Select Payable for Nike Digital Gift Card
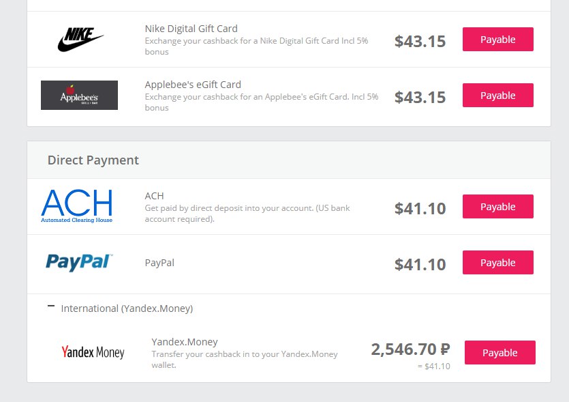569x402 pixels. point(498,40)
